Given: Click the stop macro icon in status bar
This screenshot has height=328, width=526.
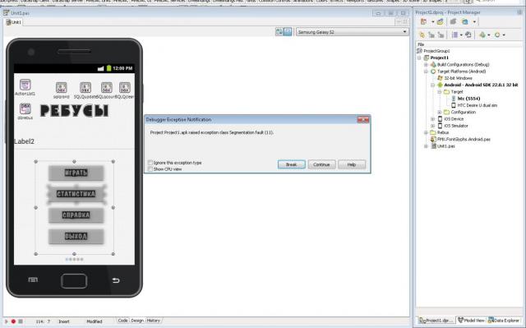Looking at the screenshot, I should point(21,321).
